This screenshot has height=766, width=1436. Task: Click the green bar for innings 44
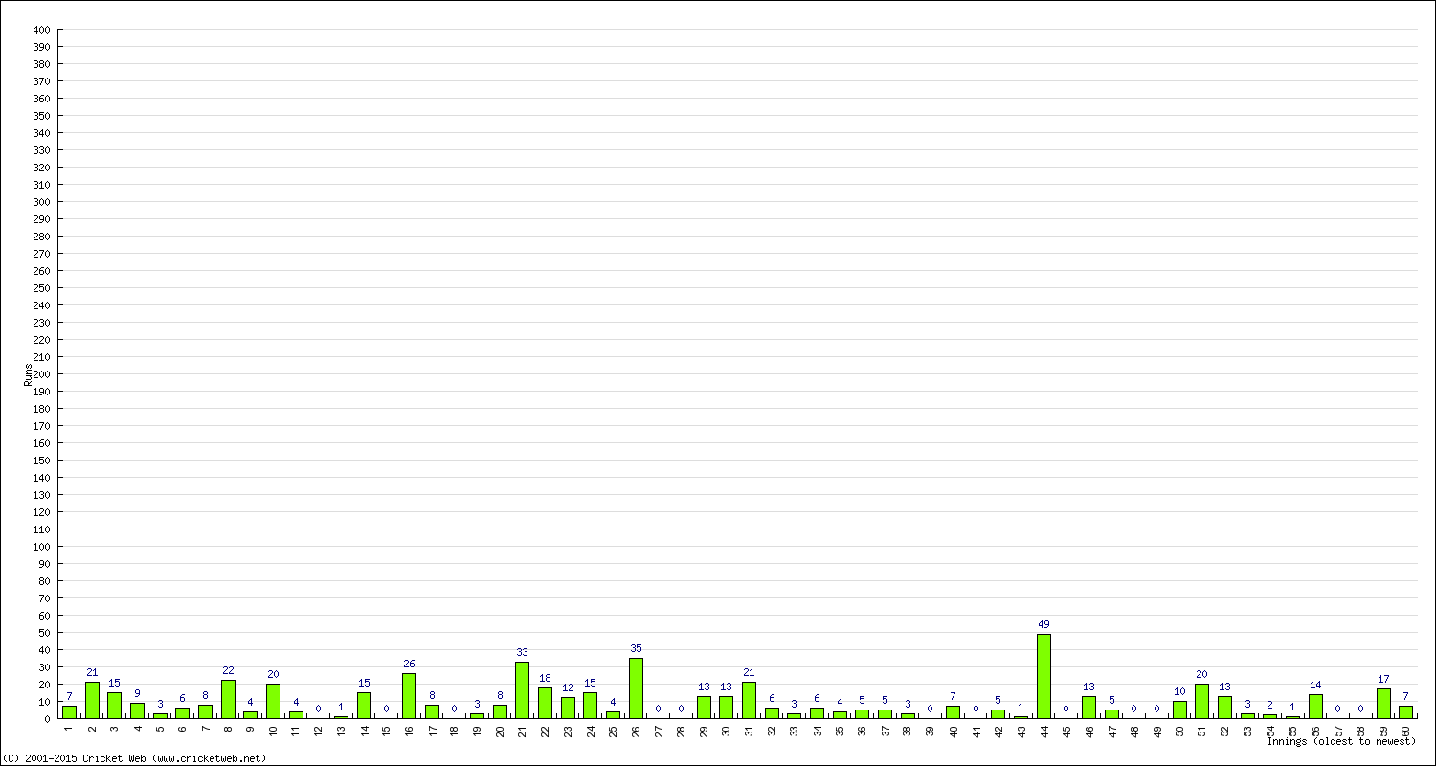tap(1043, 676)
